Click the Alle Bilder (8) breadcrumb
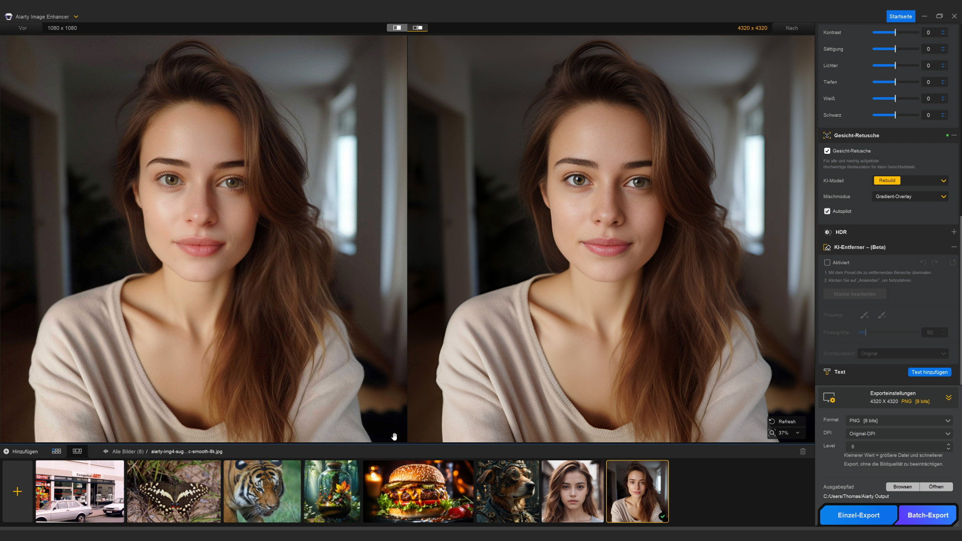 128,451
